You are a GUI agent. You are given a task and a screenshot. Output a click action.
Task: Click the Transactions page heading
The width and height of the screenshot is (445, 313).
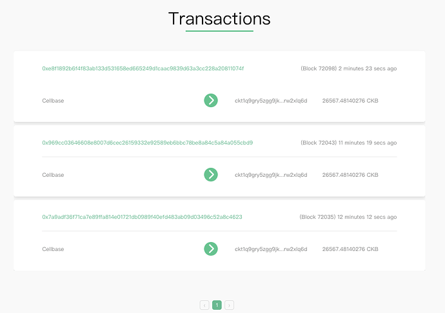[x=219, y=19]
